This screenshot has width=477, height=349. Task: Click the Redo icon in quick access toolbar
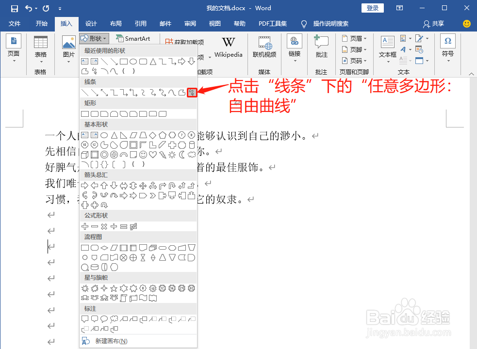(x=46, y=9)
